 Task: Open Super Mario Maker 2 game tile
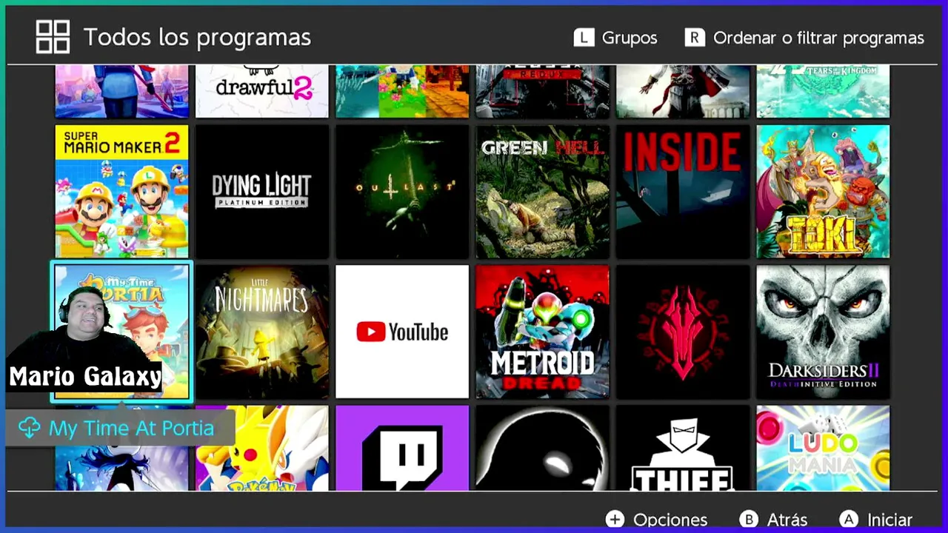[x=121, y=191]
